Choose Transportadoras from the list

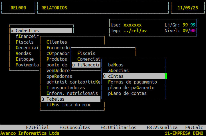(x=66, y=88)
